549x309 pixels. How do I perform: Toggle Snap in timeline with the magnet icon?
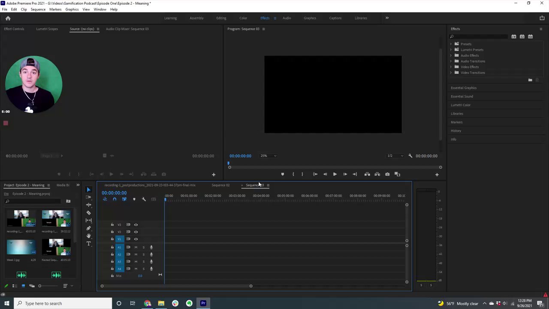115,199
